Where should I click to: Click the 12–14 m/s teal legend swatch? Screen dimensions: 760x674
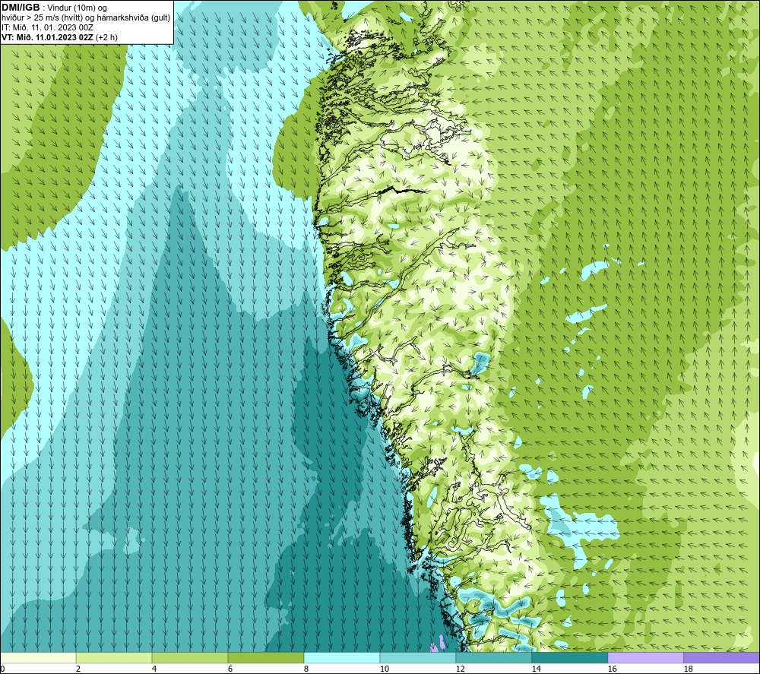[493, 658]
